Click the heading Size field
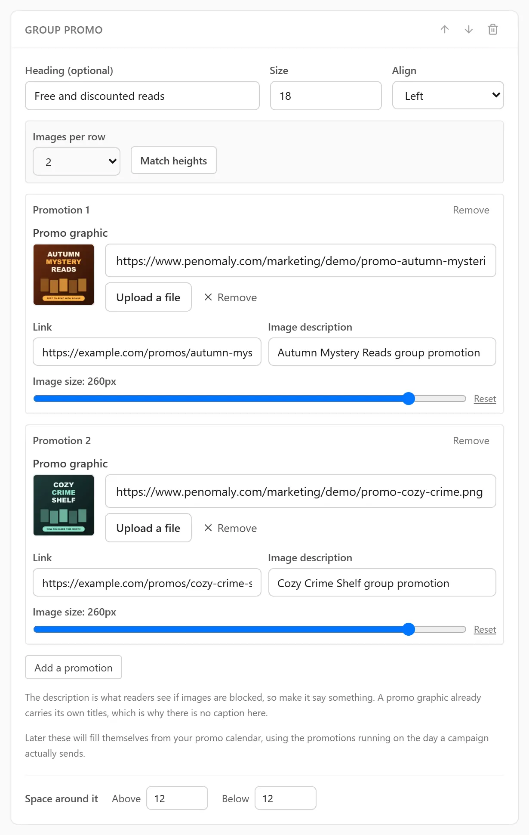Viewport: 529px width, 835px height. pos(326,96)
